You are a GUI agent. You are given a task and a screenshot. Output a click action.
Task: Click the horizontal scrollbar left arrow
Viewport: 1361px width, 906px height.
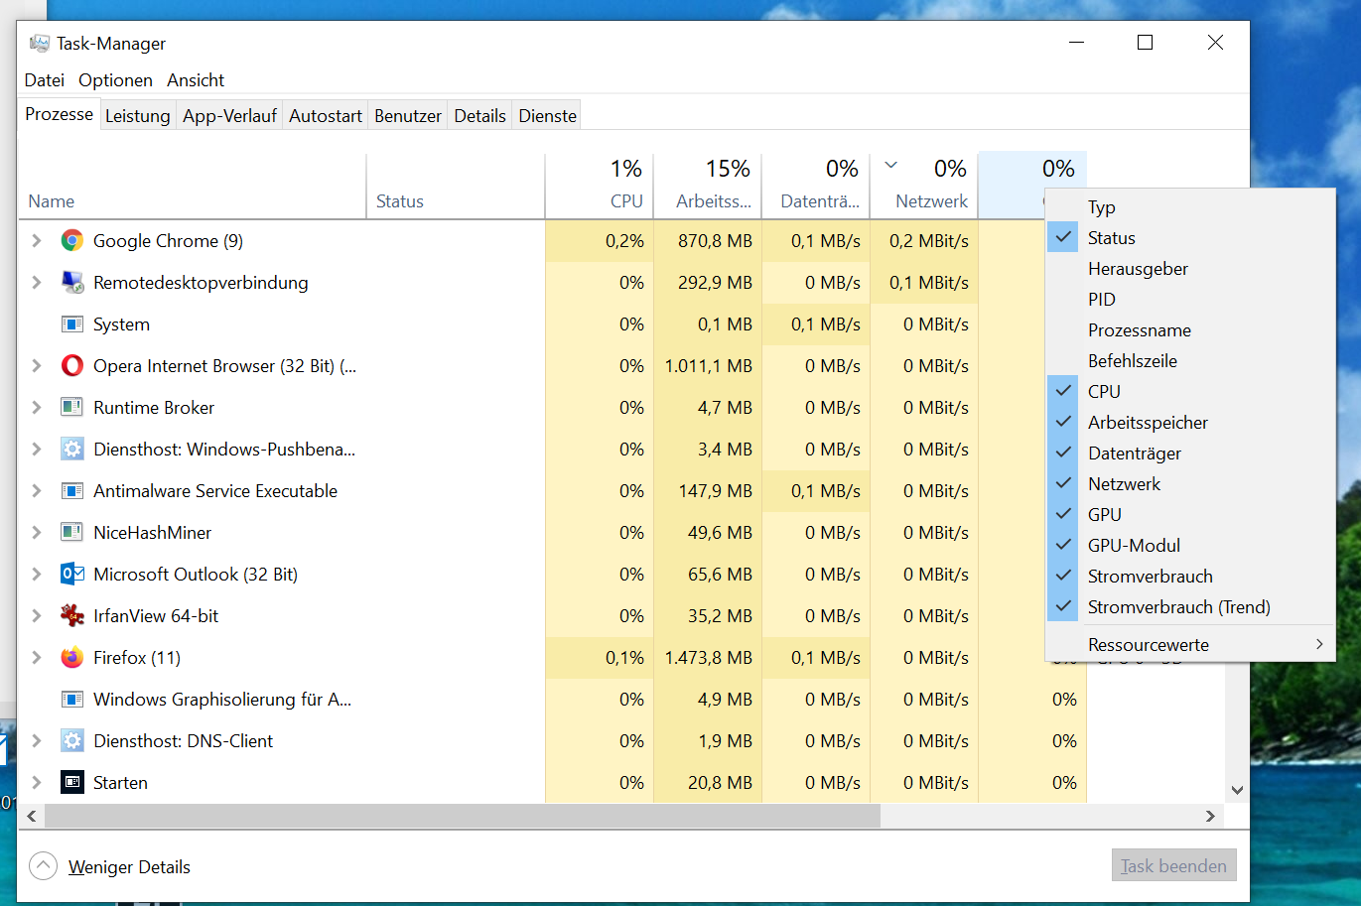coord(32,816)
